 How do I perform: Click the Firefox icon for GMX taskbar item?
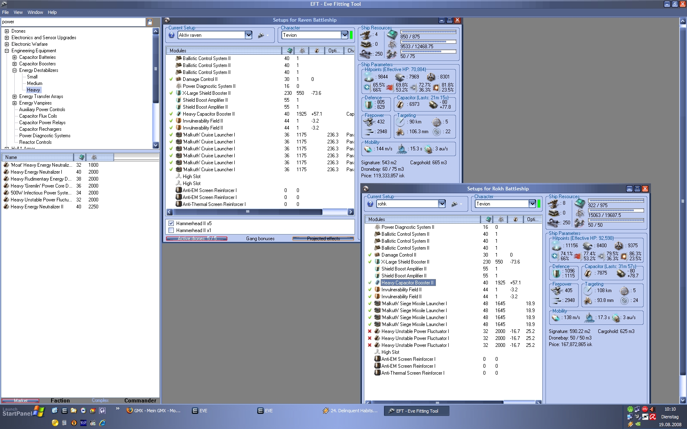pos(130,411)
